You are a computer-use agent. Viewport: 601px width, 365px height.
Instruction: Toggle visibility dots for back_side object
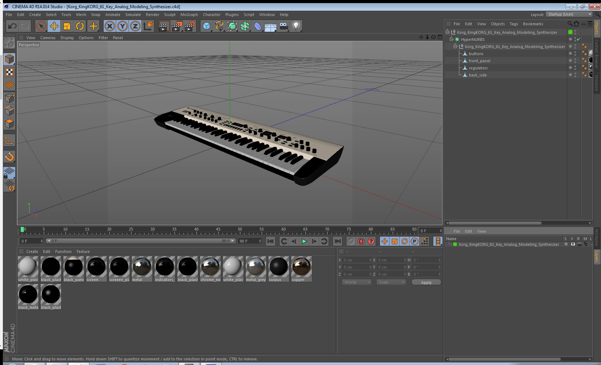click(575, 75)
